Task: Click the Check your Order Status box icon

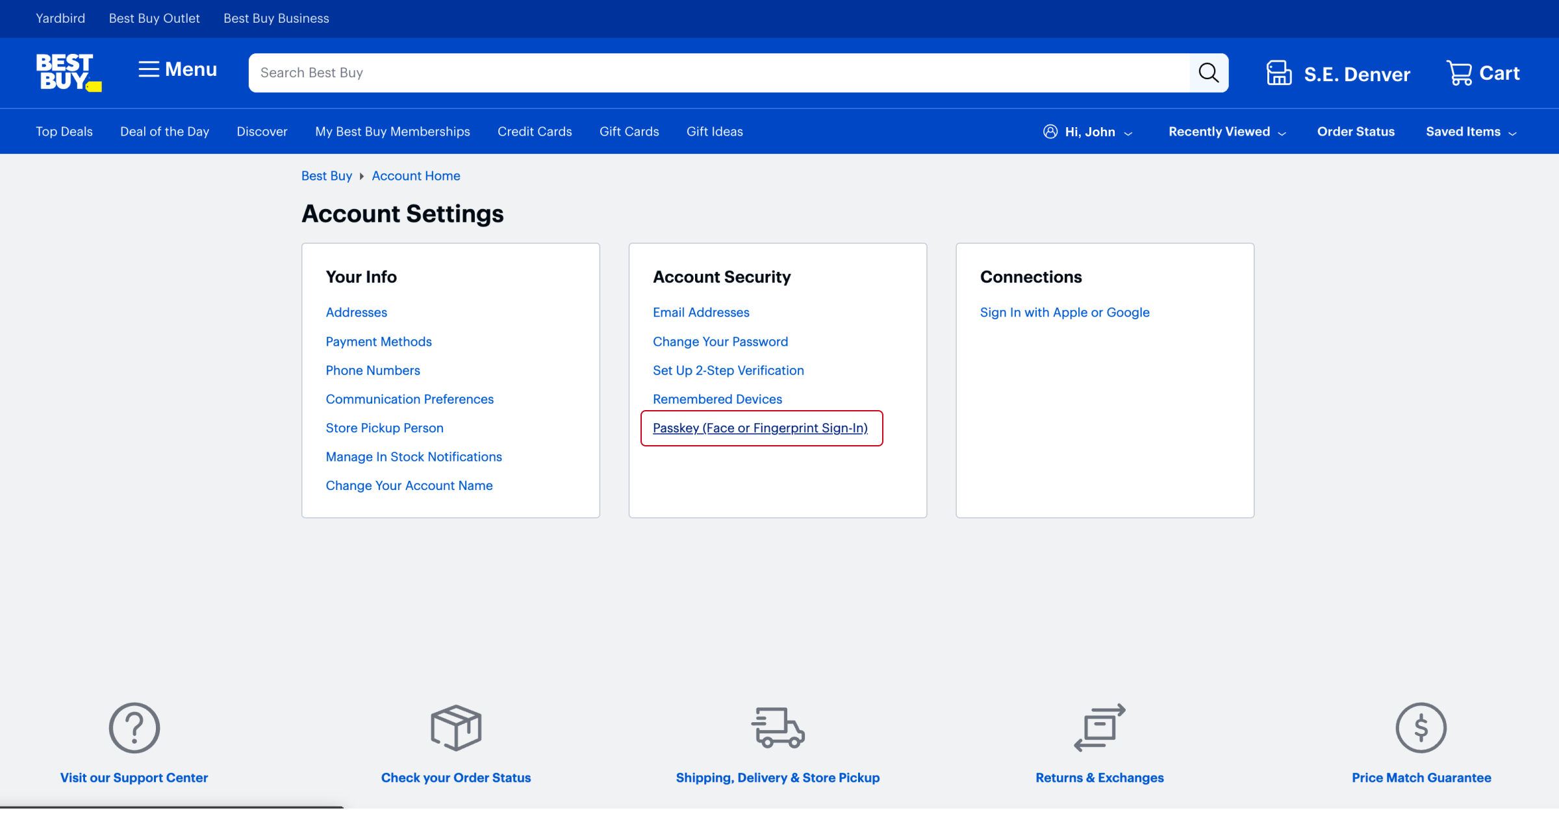Action: [455, 727]
